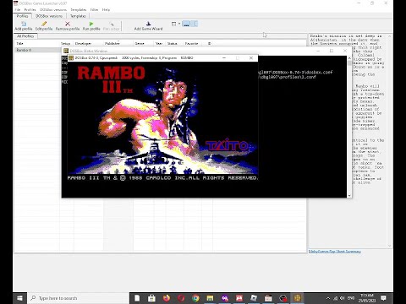Click the DOSBox game window title icon

coord(71,58)
